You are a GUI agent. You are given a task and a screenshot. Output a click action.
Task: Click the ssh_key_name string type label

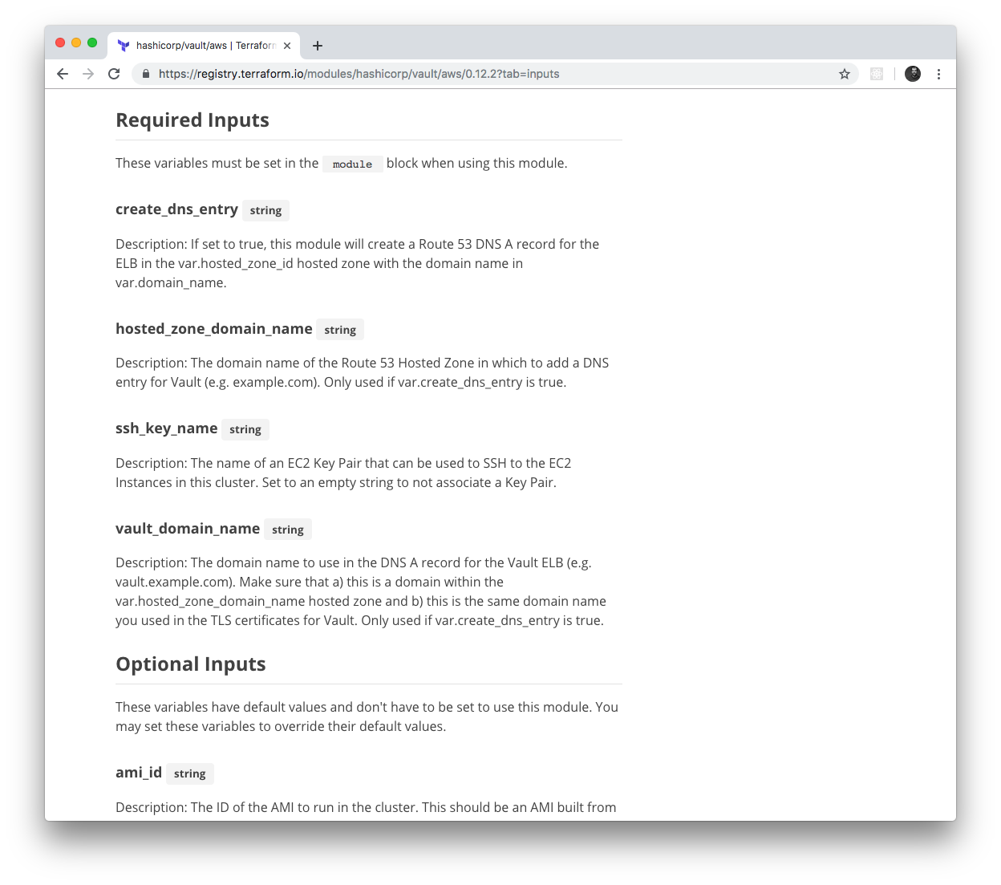245,429
